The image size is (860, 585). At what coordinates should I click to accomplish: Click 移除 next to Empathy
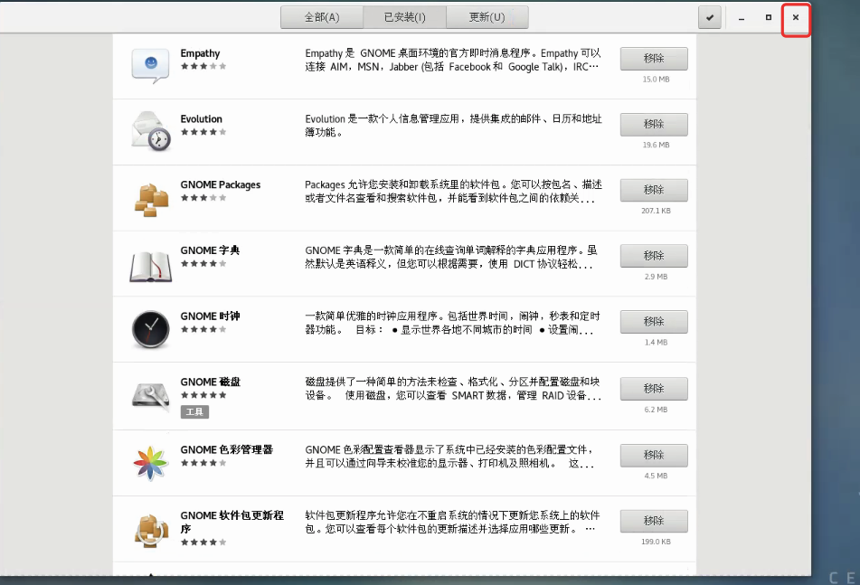tap(653, 58)
